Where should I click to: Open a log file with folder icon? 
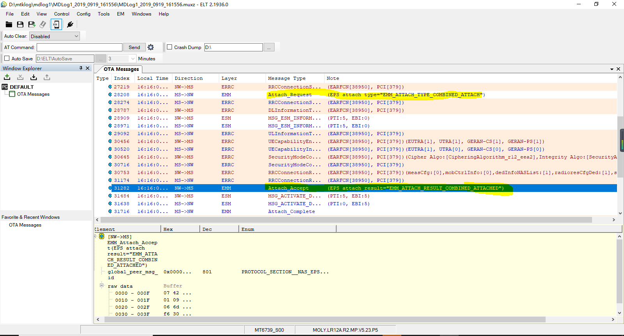pyautogui.click(x=9, y=25)
